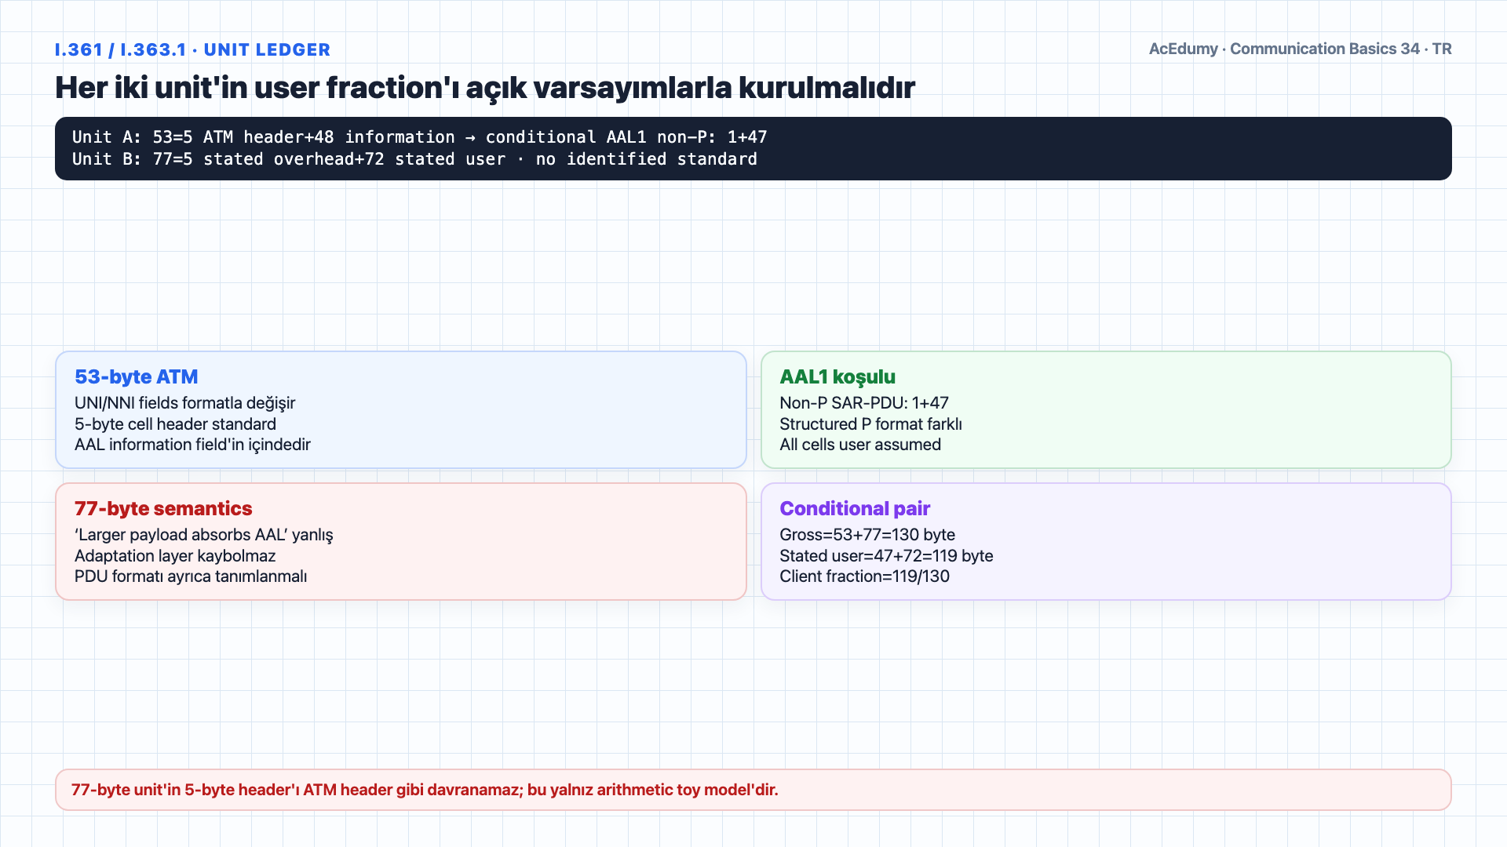Click 'PDU formatı ayrıca tanımlanmalı' line
Screen dimensions: 1507x847
point(191,576)
